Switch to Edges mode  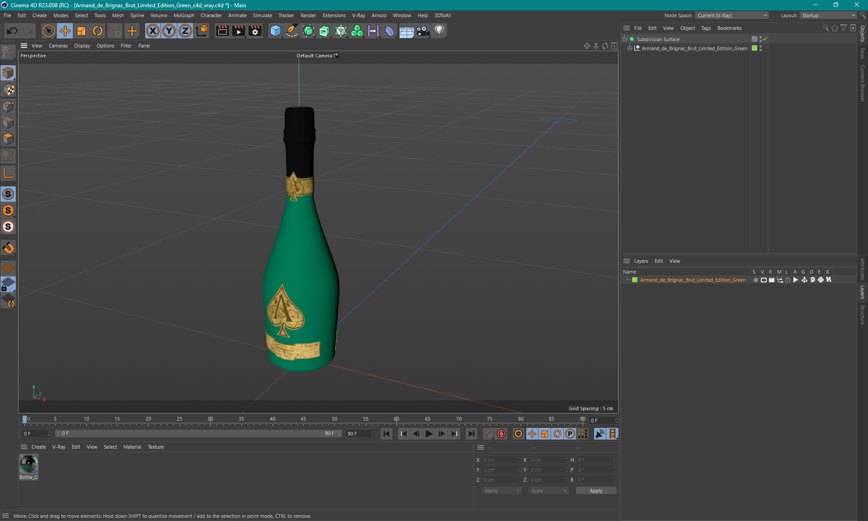tap(8, 123)
